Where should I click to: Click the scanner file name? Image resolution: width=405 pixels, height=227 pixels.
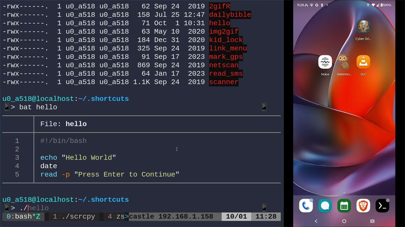(224, 82)
